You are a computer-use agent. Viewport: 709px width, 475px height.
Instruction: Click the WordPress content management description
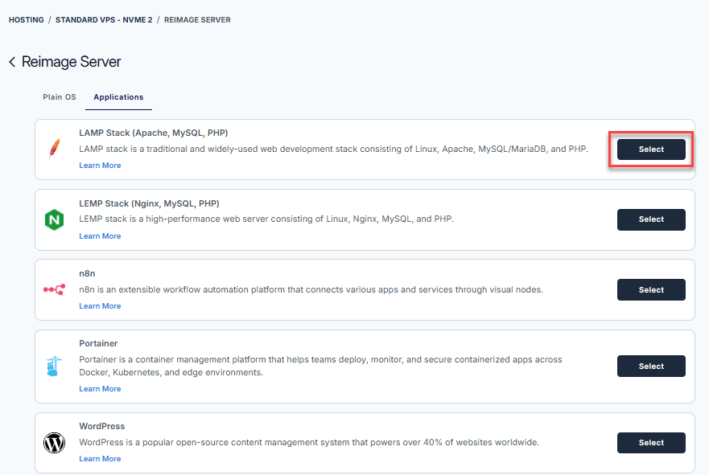coord(309,443)
